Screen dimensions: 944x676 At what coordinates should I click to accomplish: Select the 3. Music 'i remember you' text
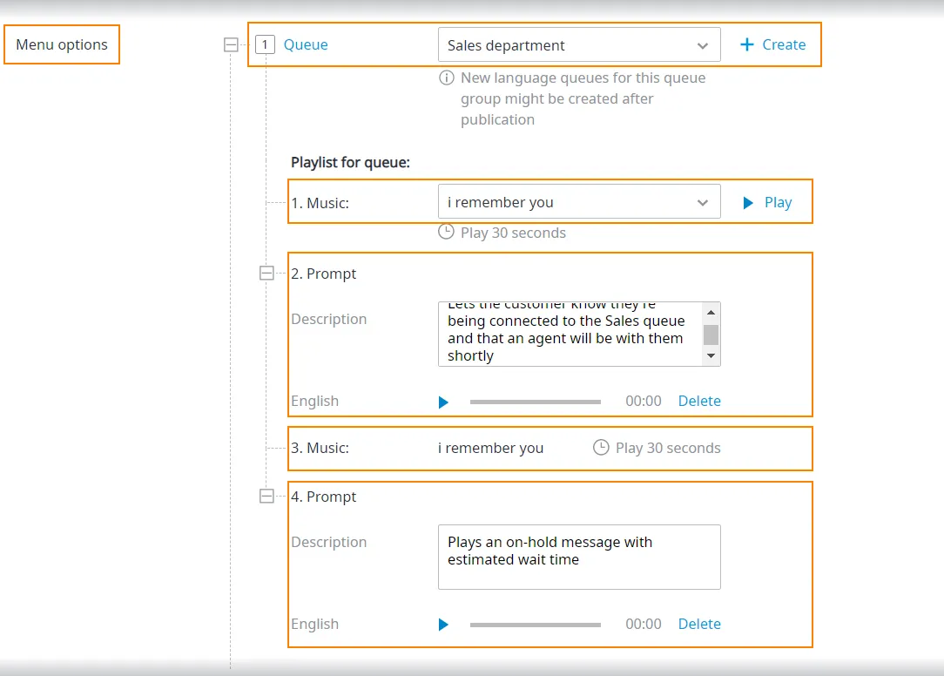click(x=490, y=449)
